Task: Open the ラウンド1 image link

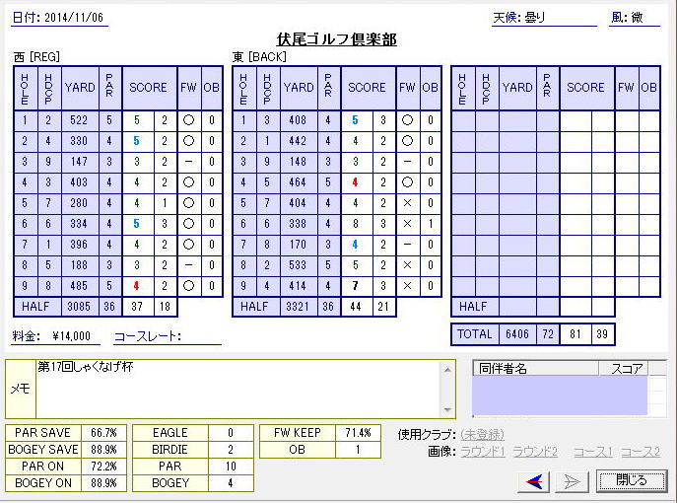Action: 482,452
